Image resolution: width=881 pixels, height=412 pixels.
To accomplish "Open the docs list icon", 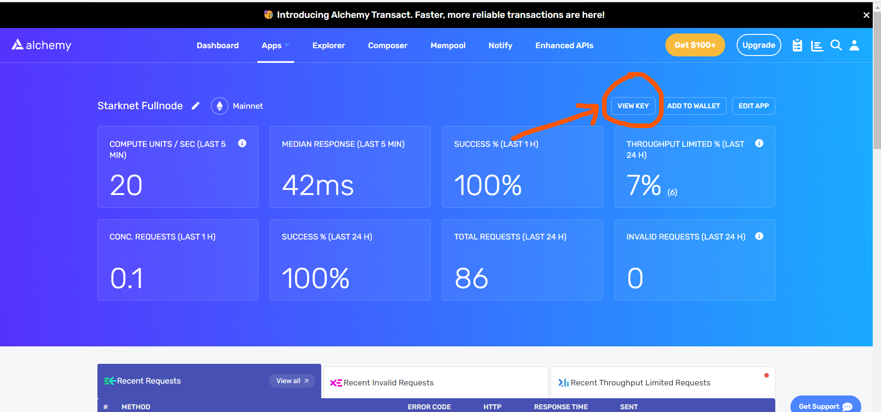I will click(817, 46).
